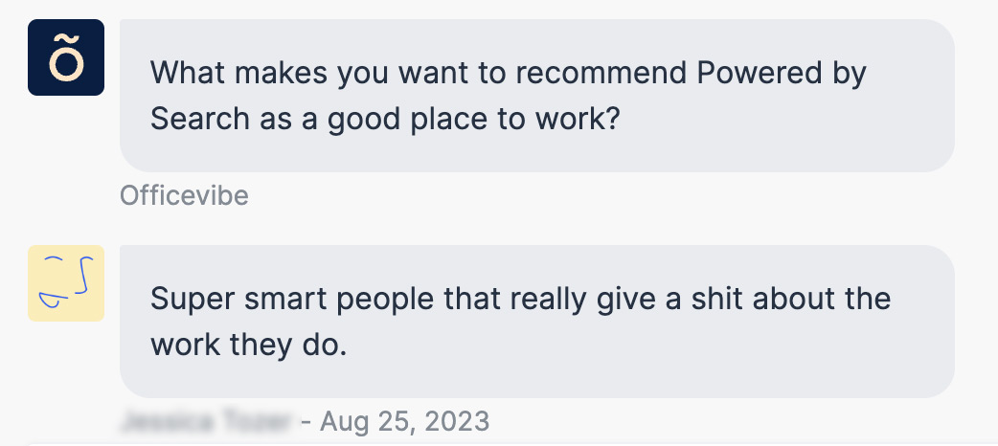Click the text "work they do." in the reply
This screenshot has height=446, width=998.
[x=249, y=345]
